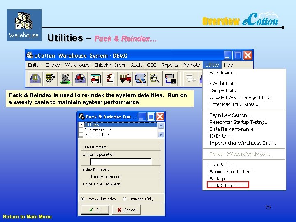Choose Reset After Startup Testing entry
The image size is (296, 222).
pyautogui.click(x=239, y=122)
